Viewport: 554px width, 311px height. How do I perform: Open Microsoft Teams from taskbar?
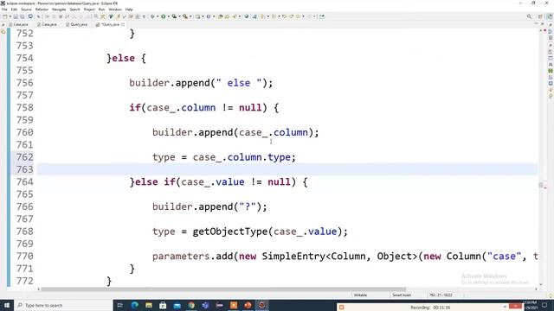coord(205,305)
